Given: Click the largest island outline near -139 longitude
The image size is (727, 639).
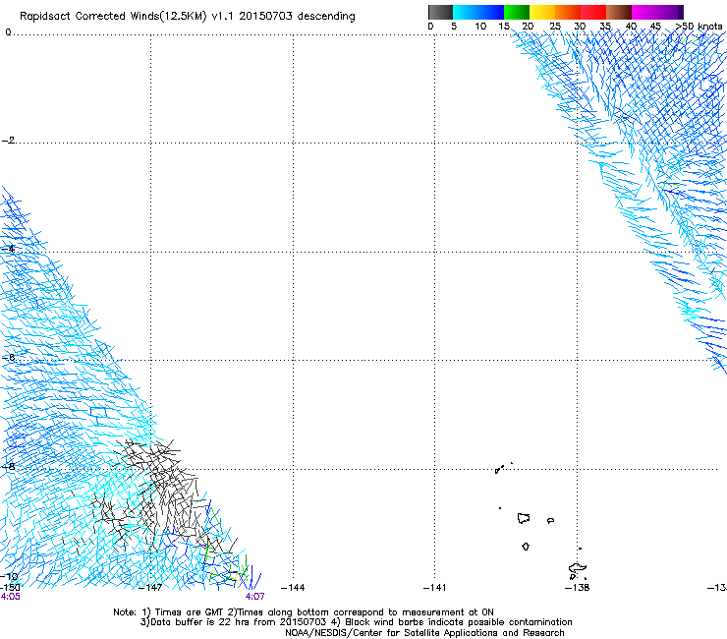Looking at the screenshot, I should 524,518.
